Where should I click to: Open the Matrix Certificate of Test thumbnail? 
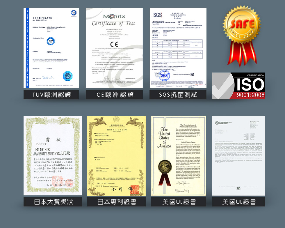point(114,48)
